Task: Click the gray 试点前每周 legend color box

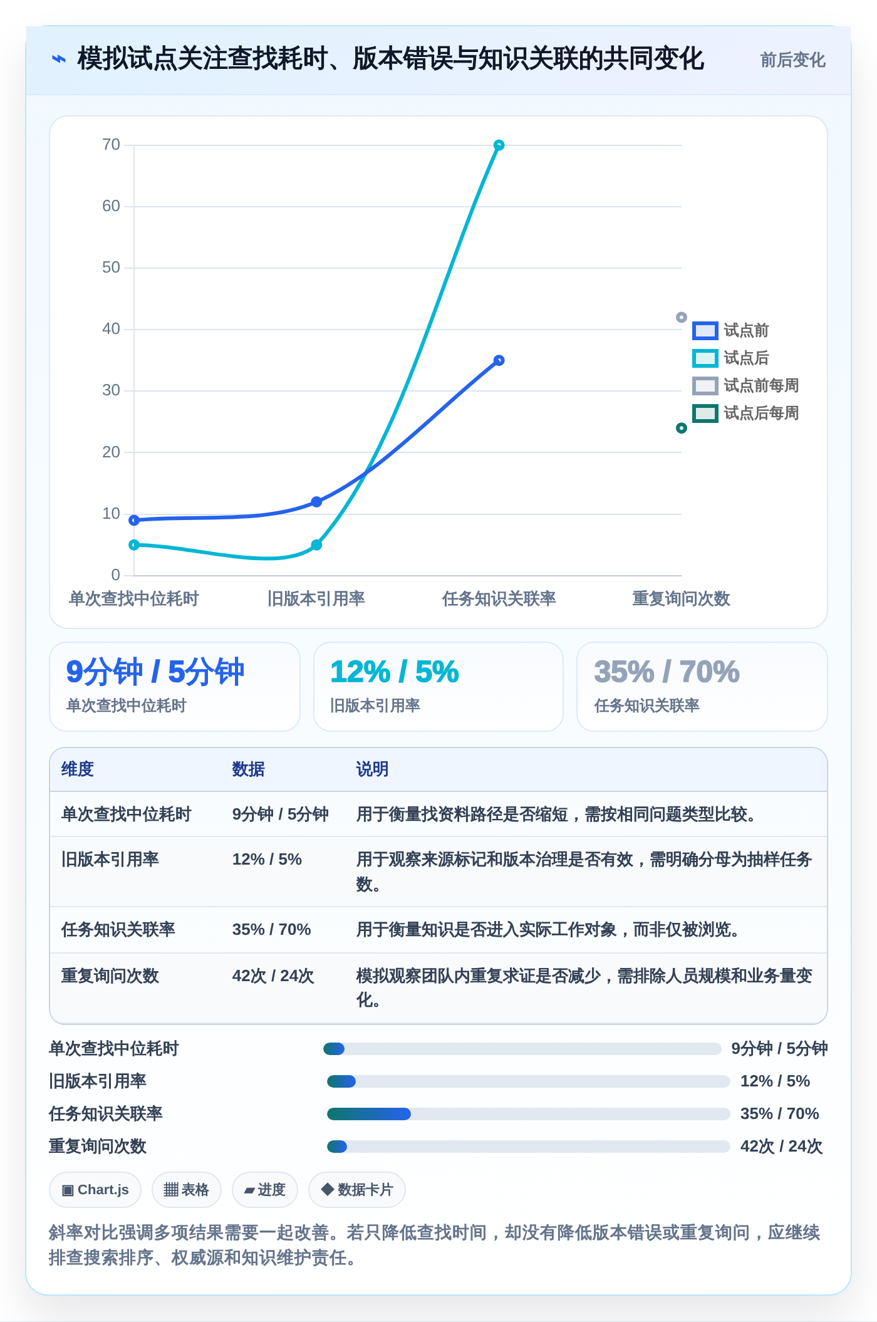Action: tap(705, 385)
